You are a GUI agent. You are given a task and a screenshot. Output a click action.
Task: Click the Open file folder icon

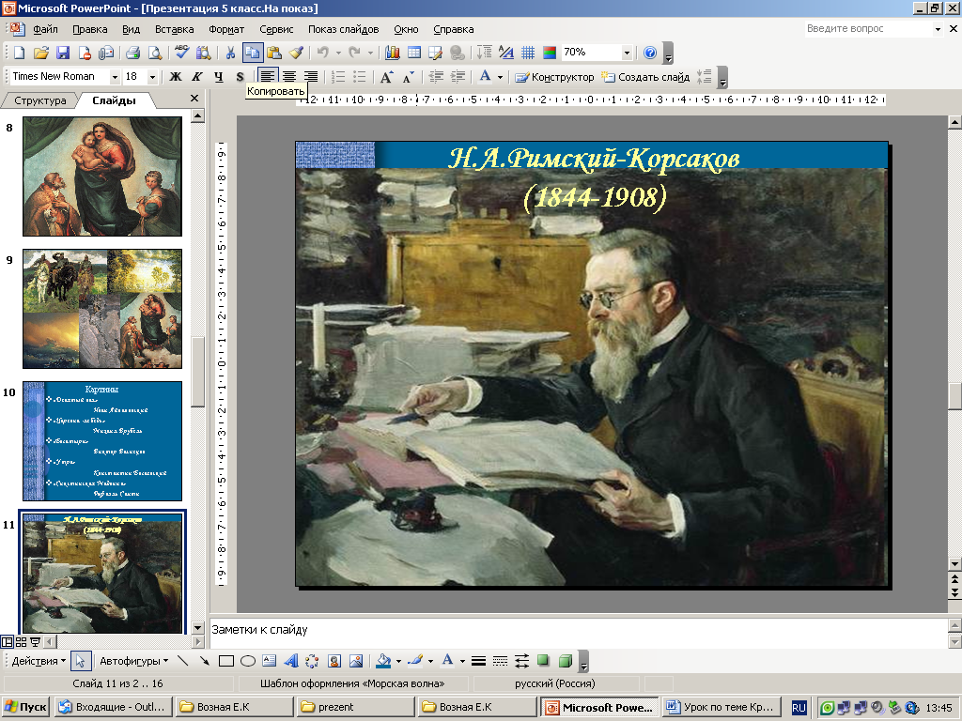click(x=41, y=53)
